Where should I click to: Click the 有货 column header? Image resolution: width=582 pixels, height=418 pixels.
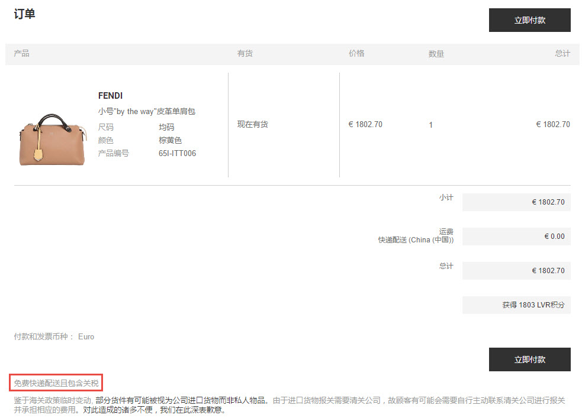pos(245,53)
